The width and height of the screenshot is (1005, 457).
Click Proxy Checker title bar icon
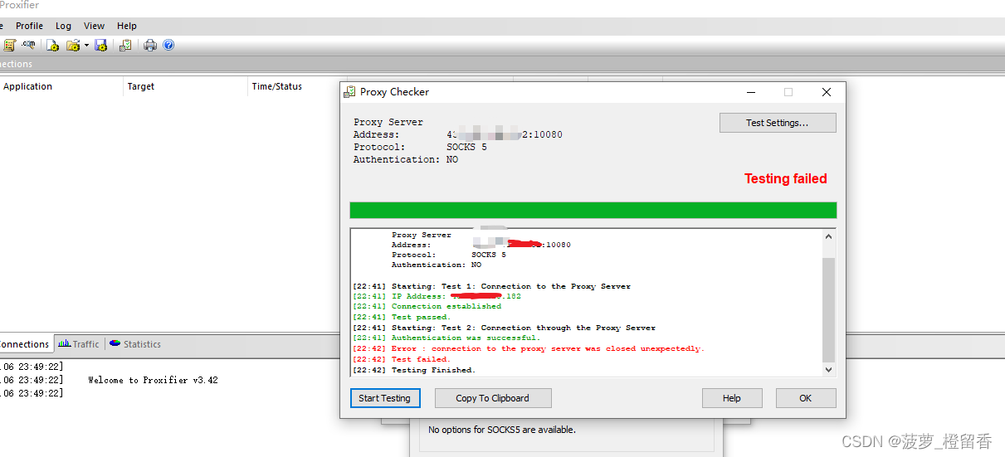tap(350, 92)
